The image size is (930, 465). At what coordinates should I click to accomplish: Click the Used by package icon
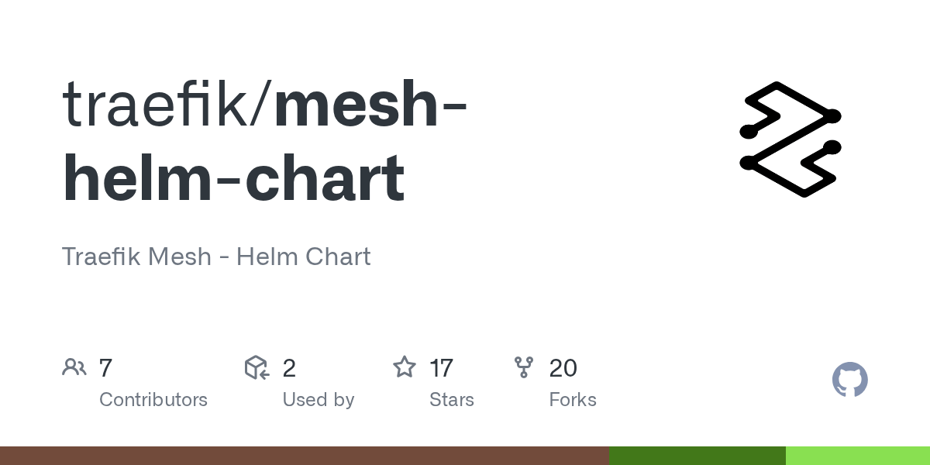pos(257,367)
